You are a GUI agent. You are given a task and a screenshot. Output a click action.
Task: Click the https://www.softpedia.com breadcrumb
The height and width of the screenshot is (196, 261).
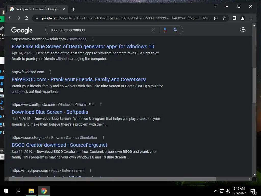click(x=33, y=105)
